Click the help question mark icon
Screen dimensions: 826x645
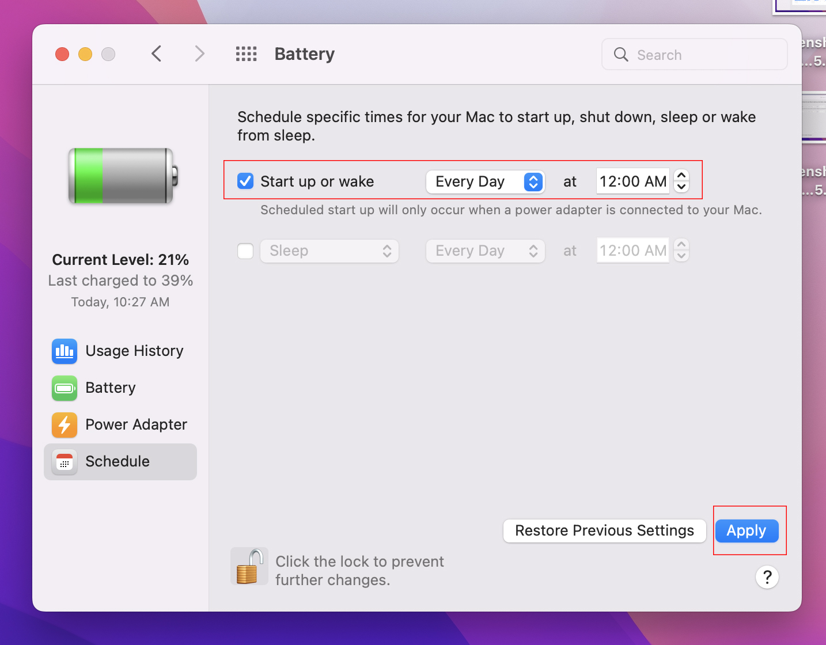coord(767,577)
